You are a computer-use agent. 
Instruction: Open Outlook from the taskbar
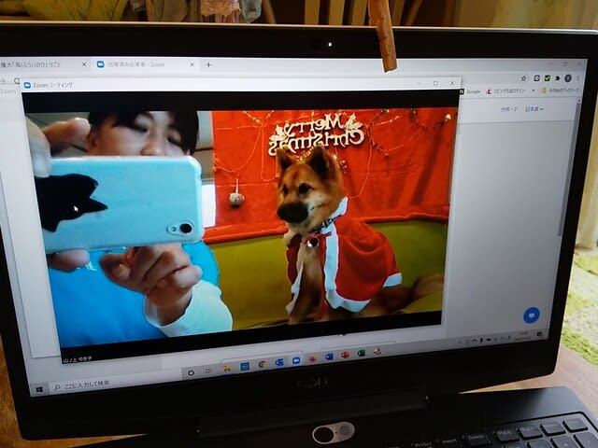[279, 362]
